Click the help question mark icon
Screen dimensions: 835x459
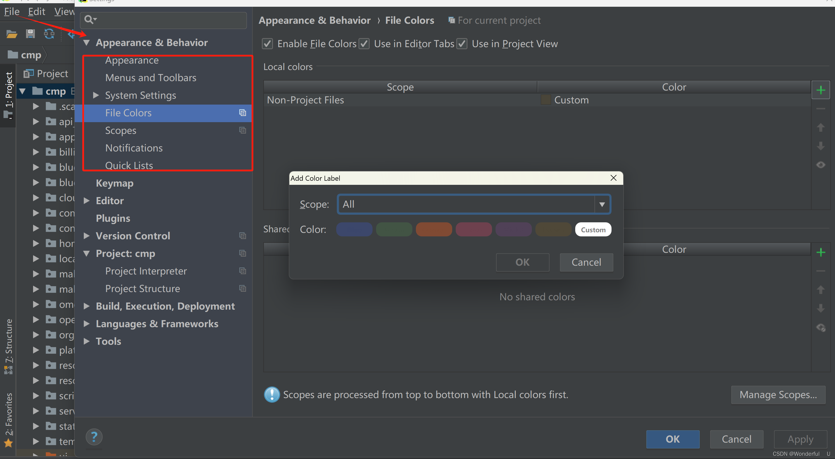click(x=94, y=437)
